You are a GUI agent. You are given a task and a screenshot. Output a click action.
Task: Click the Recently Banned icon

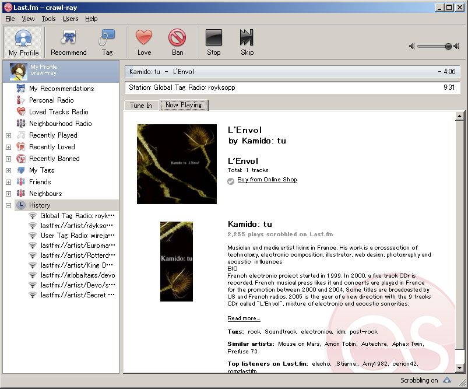coord(20,159)
